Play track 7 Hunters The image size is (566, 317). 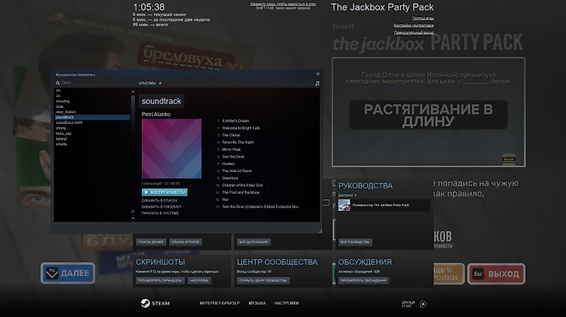point(228,164)
